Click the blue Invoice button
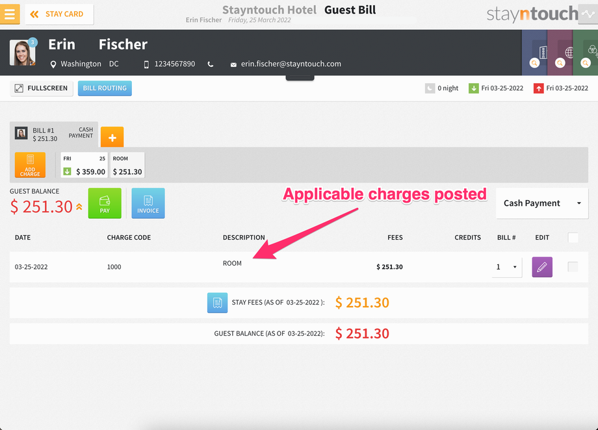 [148, 203]
